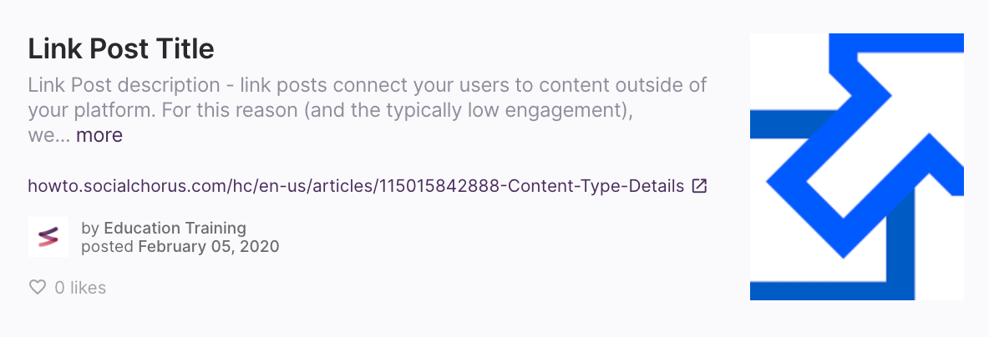The height and width of the screenshot is (337, 989).
Task: Click the 'by' label before author name
Action: pyautogui.click(x=90, y=228)
